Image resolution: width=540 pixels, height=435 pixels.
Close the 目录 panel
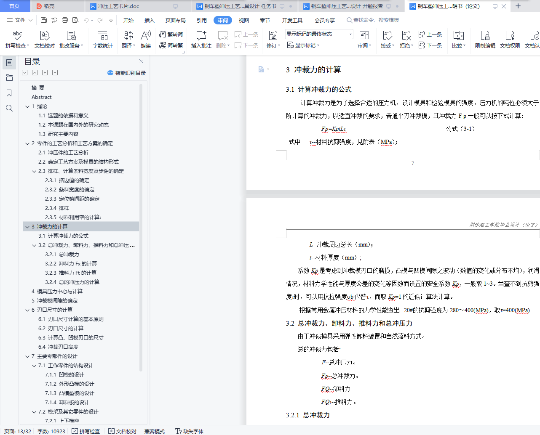142,61
